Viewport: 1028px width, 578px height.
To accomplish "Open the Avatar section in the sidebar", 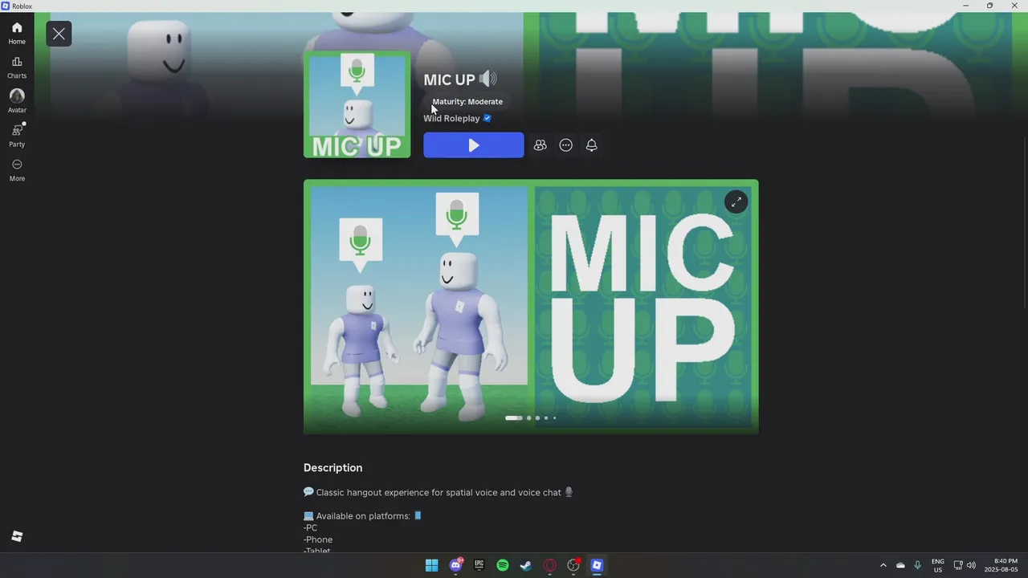I will [x=17, y=101].
